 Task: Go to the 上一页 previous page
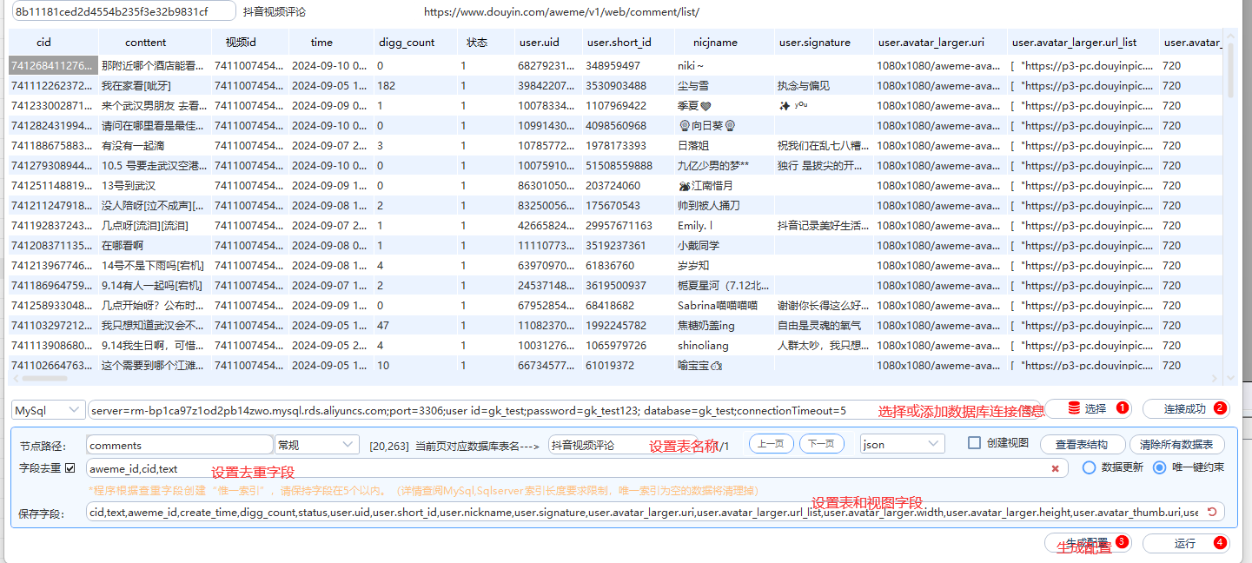(771, 444)
